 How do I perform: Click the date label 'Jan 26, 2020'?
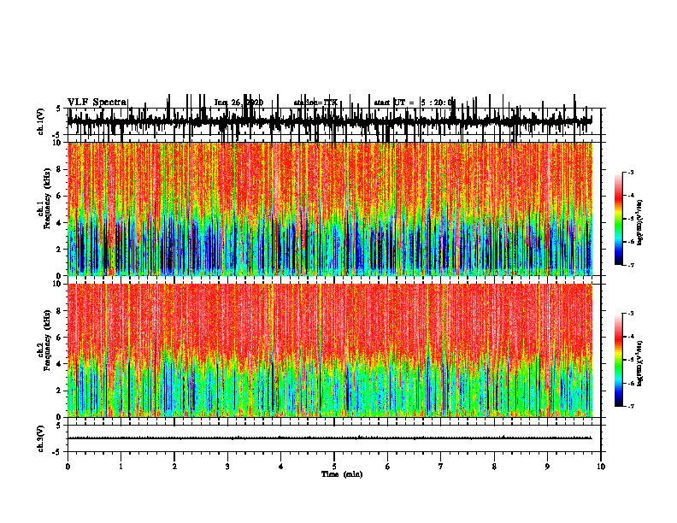[x=238, y=103]
